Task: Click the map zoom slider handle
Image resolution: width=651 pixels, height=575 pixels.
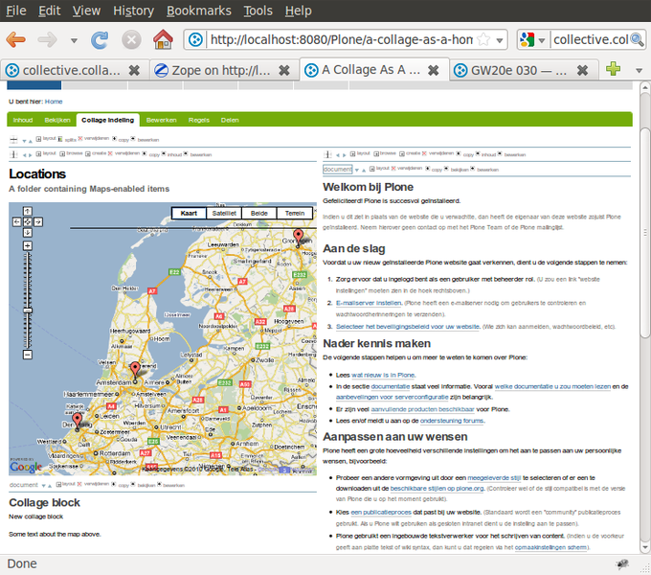Action: coord(28,310)
